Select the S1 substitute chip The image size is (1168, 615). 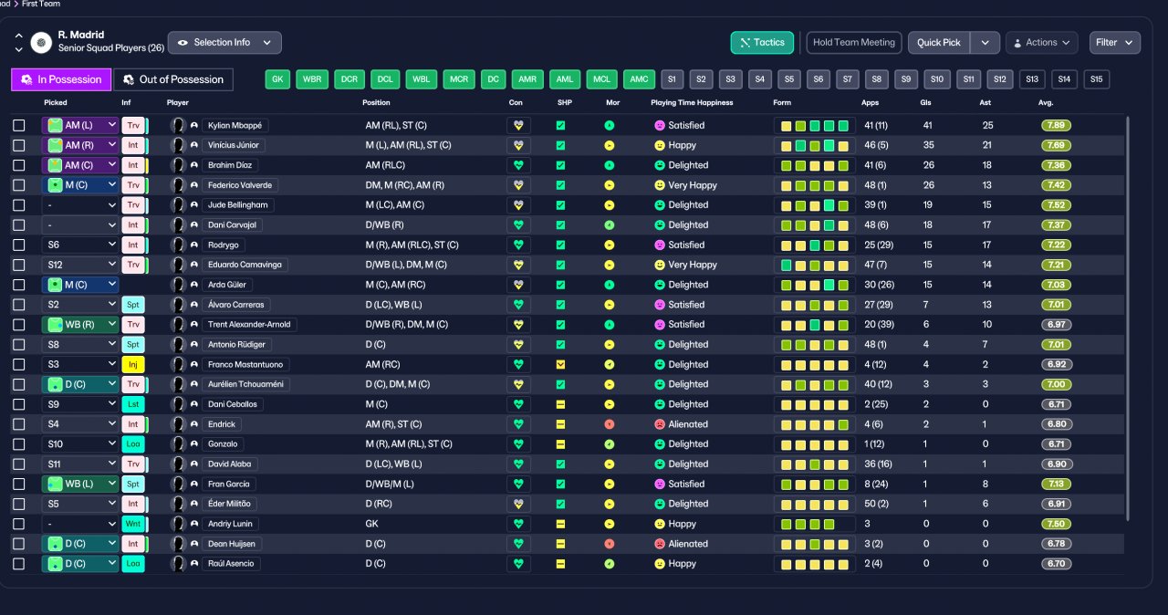pyautogui.click(x=673, y=79)
